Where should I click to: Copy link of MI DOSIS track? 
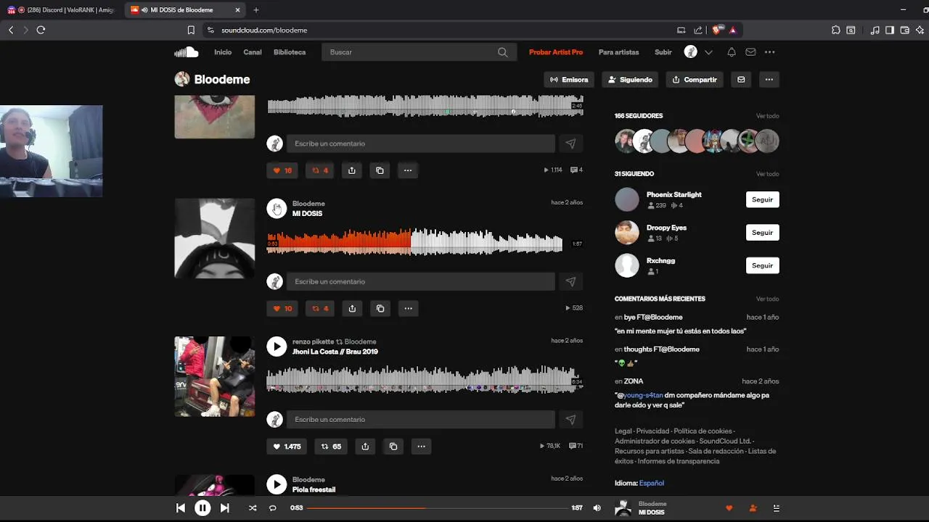[x=380, y=308]
